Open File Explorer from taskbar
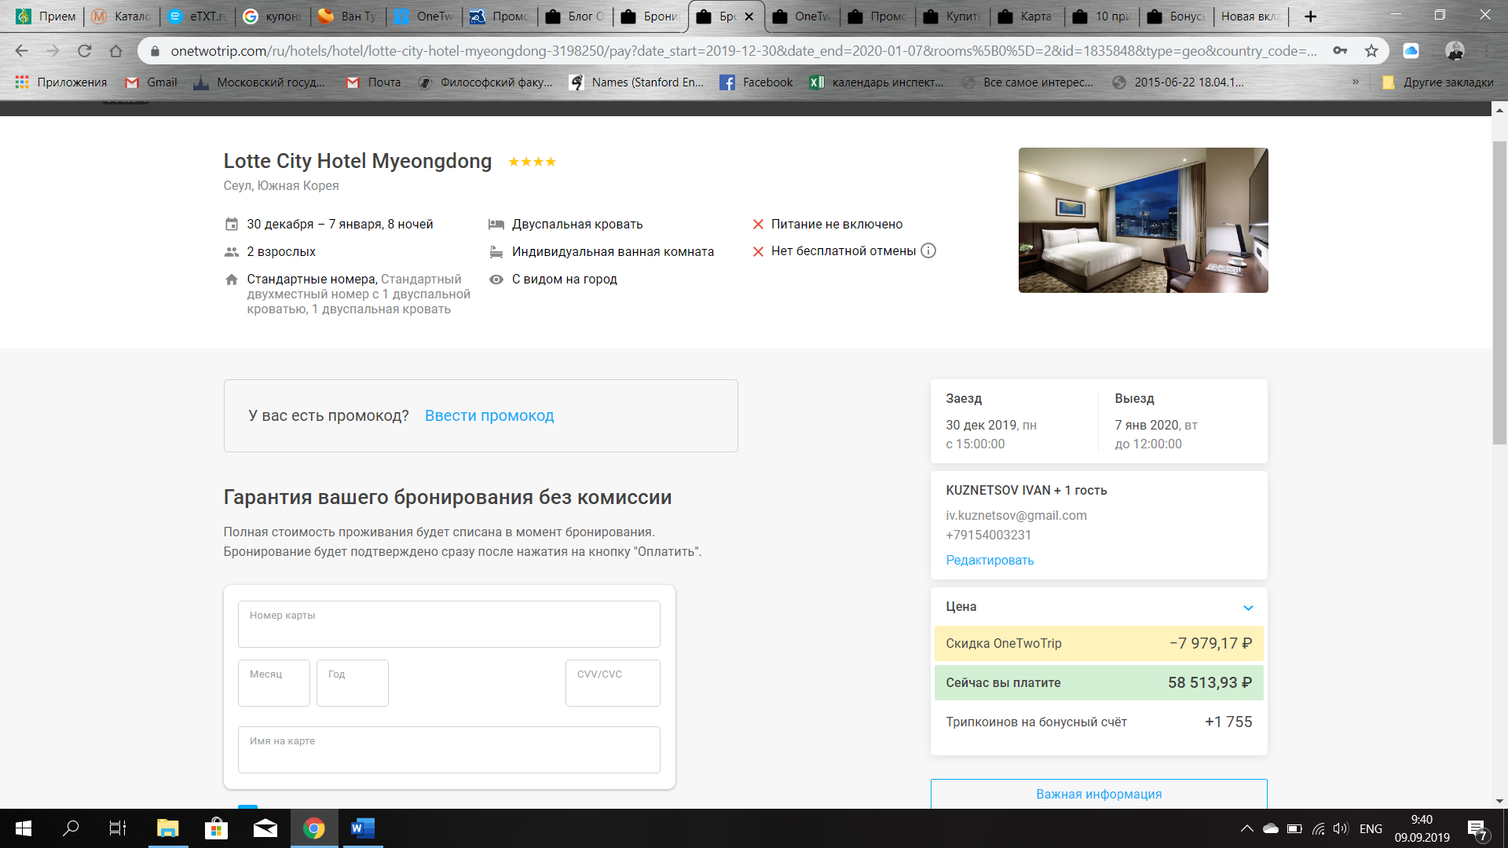1508x848 pixels. coord(168,828)
